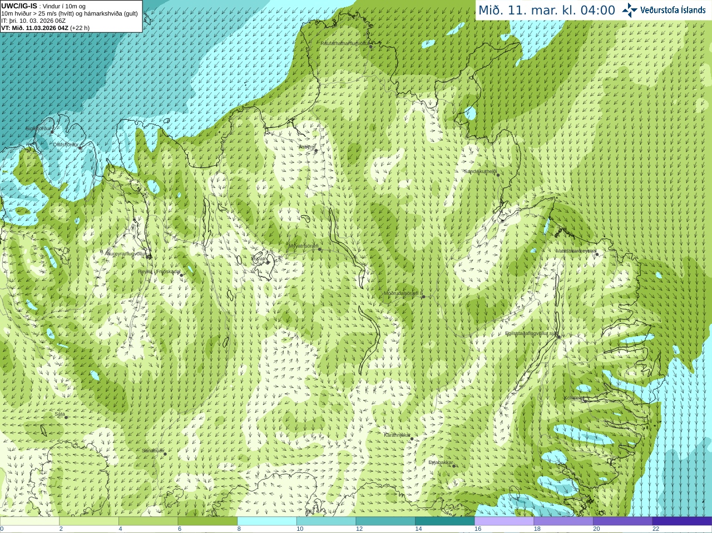Select the Sandvíkurheiði label text
The image size is (712, 533).
[481, 171]
